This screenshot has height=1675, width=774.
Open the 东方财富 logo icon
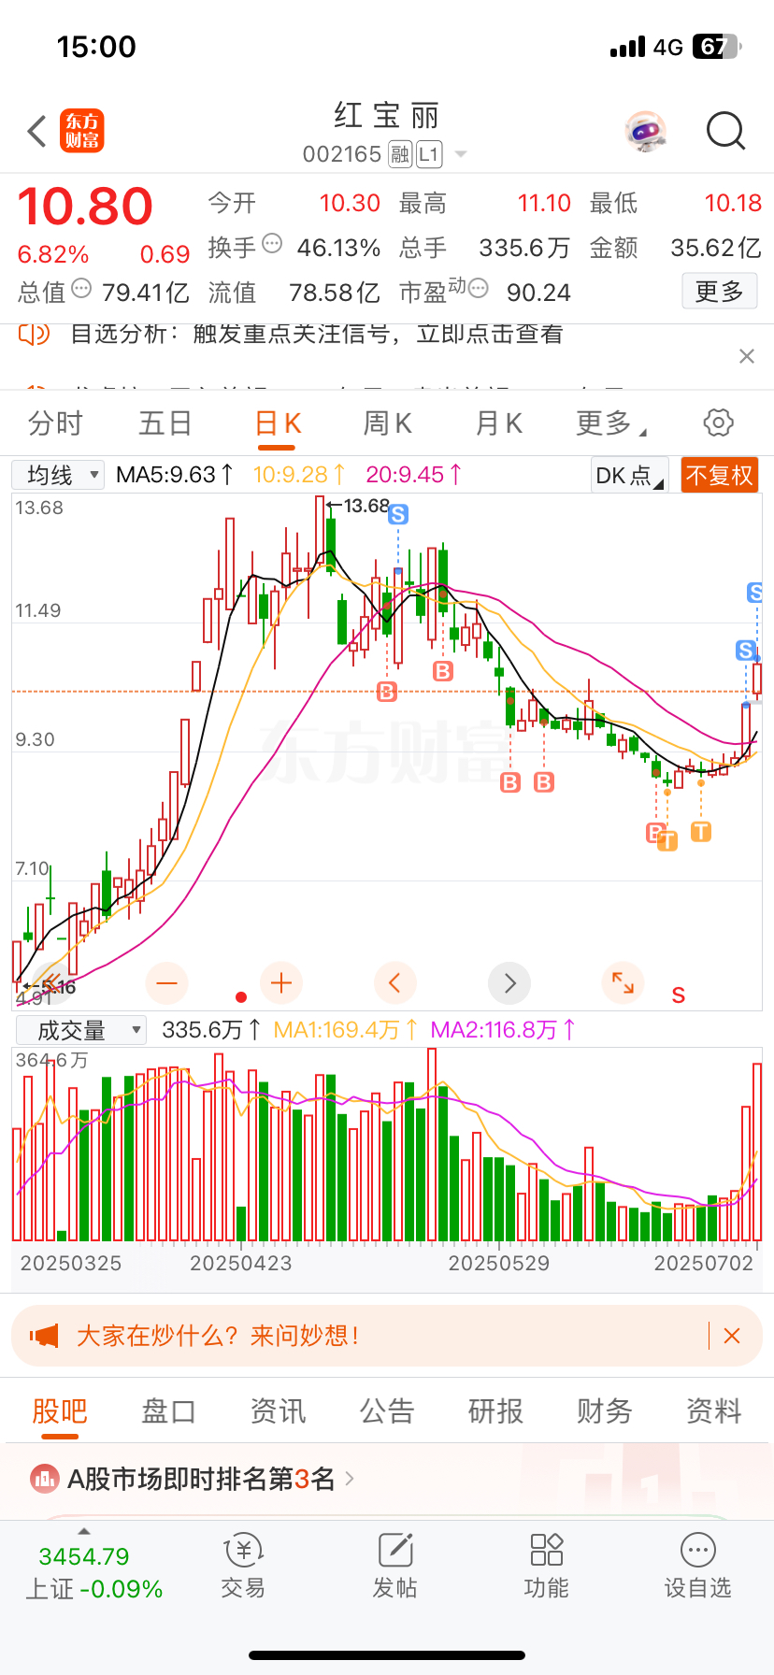click(x=82, y=131)
